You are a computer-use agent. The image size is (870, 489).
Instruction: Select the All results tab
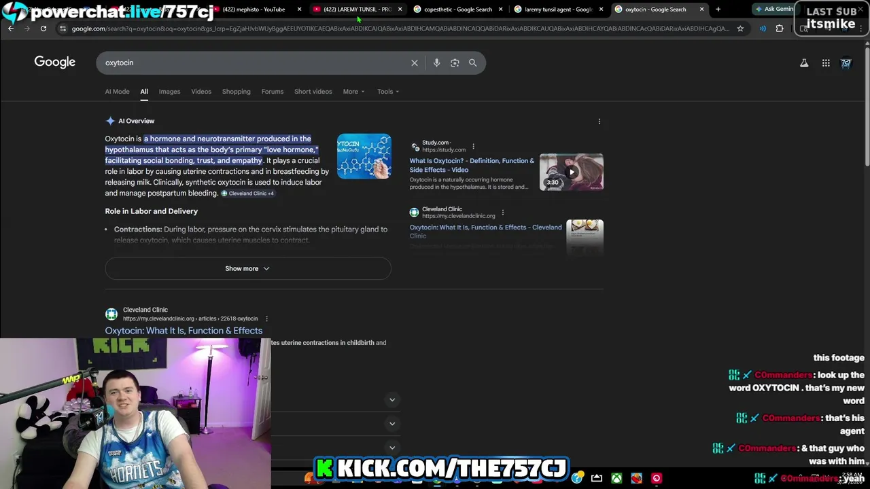(144, 92)
